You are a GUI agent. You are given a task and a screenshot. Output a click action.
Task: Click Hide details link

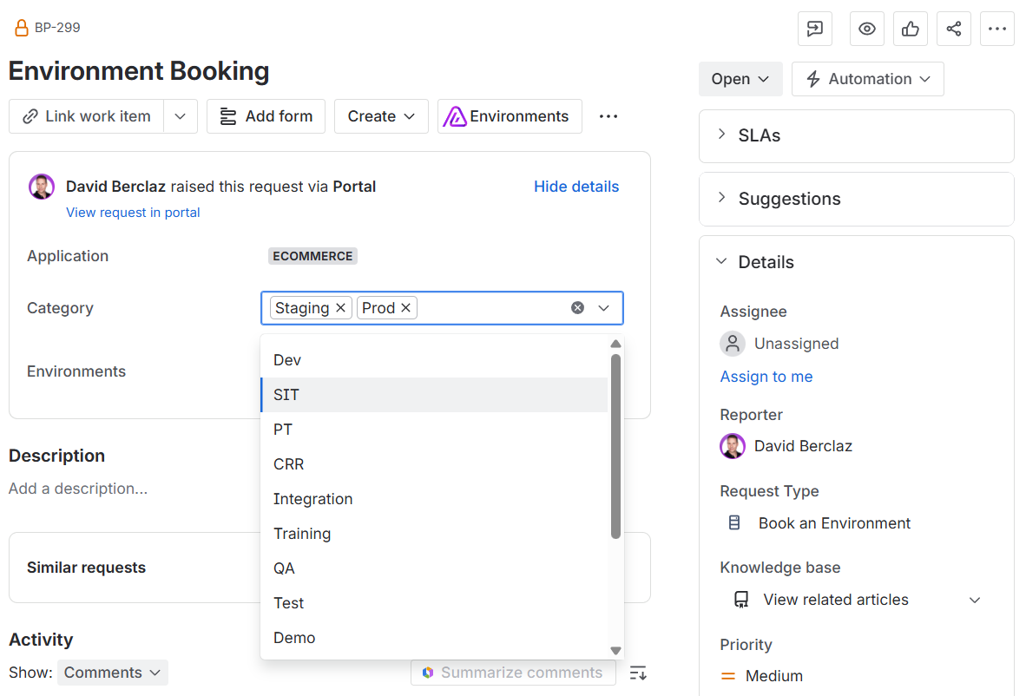(x=576, y=187)
